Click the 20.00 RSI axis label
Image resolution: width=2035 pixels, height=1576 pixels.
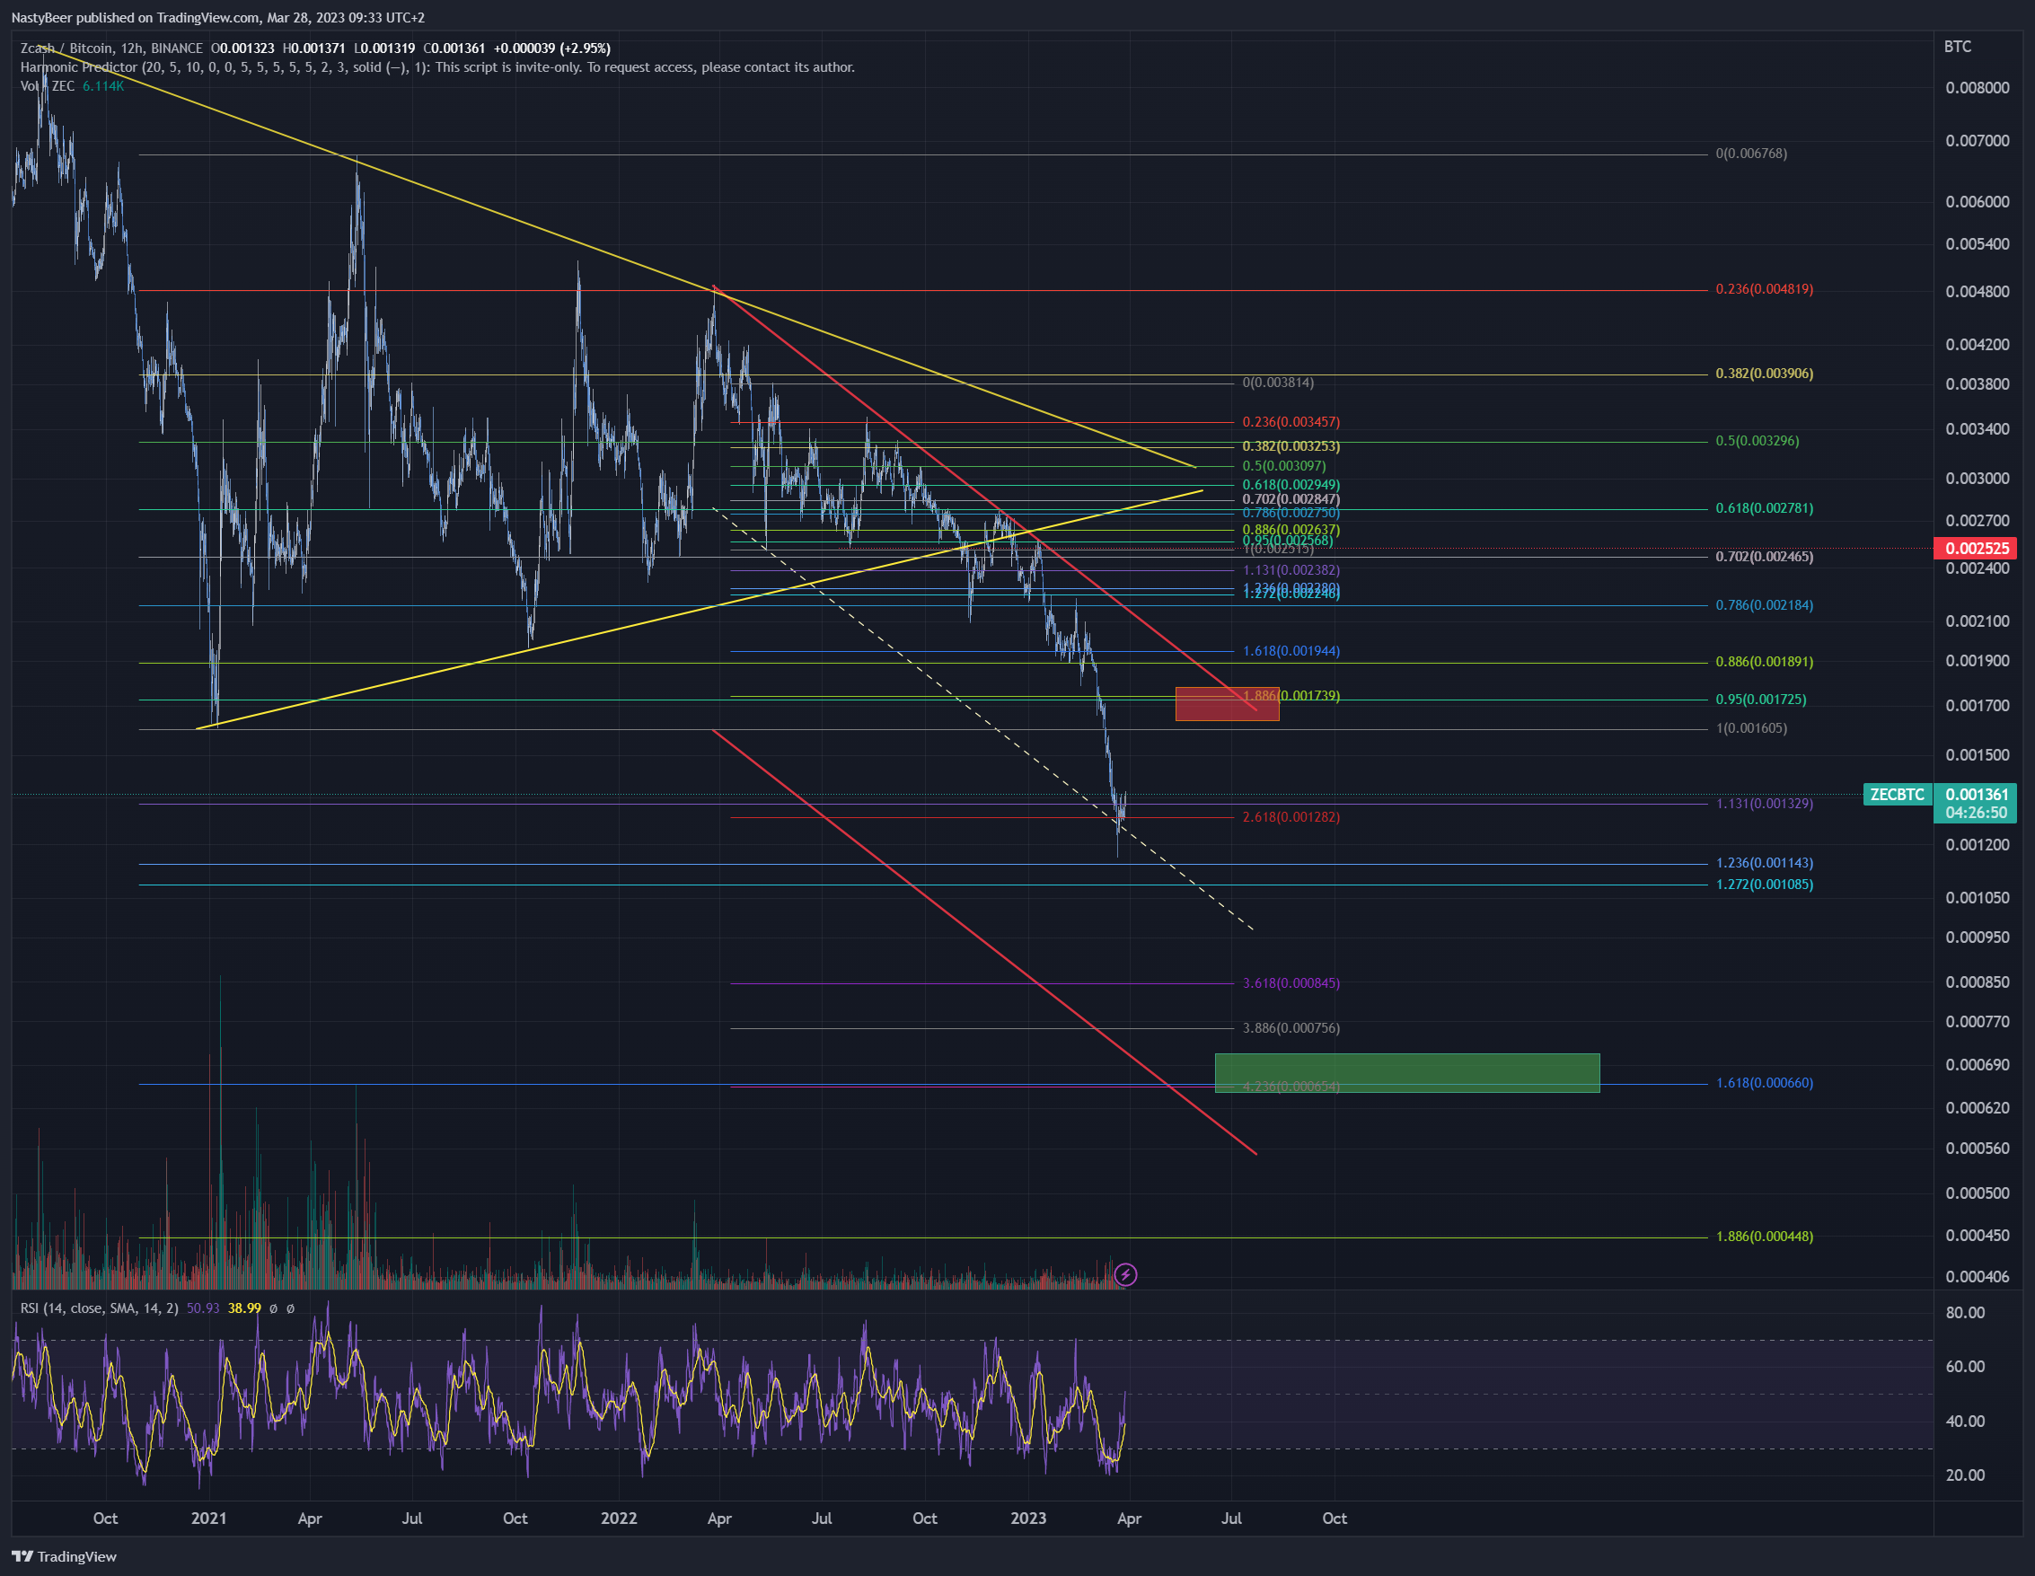click(x=1965, y=1475)
